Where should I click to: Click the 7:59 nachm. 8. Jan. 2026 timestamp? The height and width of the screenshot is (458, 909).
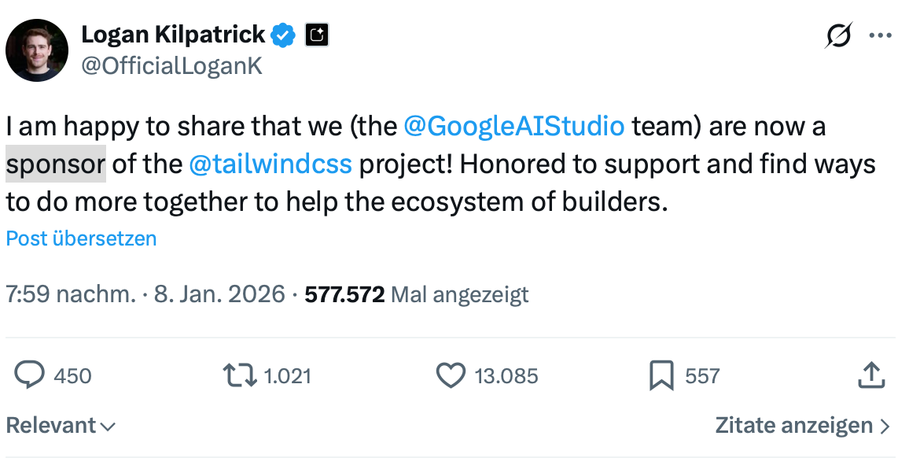click(145, 294)
